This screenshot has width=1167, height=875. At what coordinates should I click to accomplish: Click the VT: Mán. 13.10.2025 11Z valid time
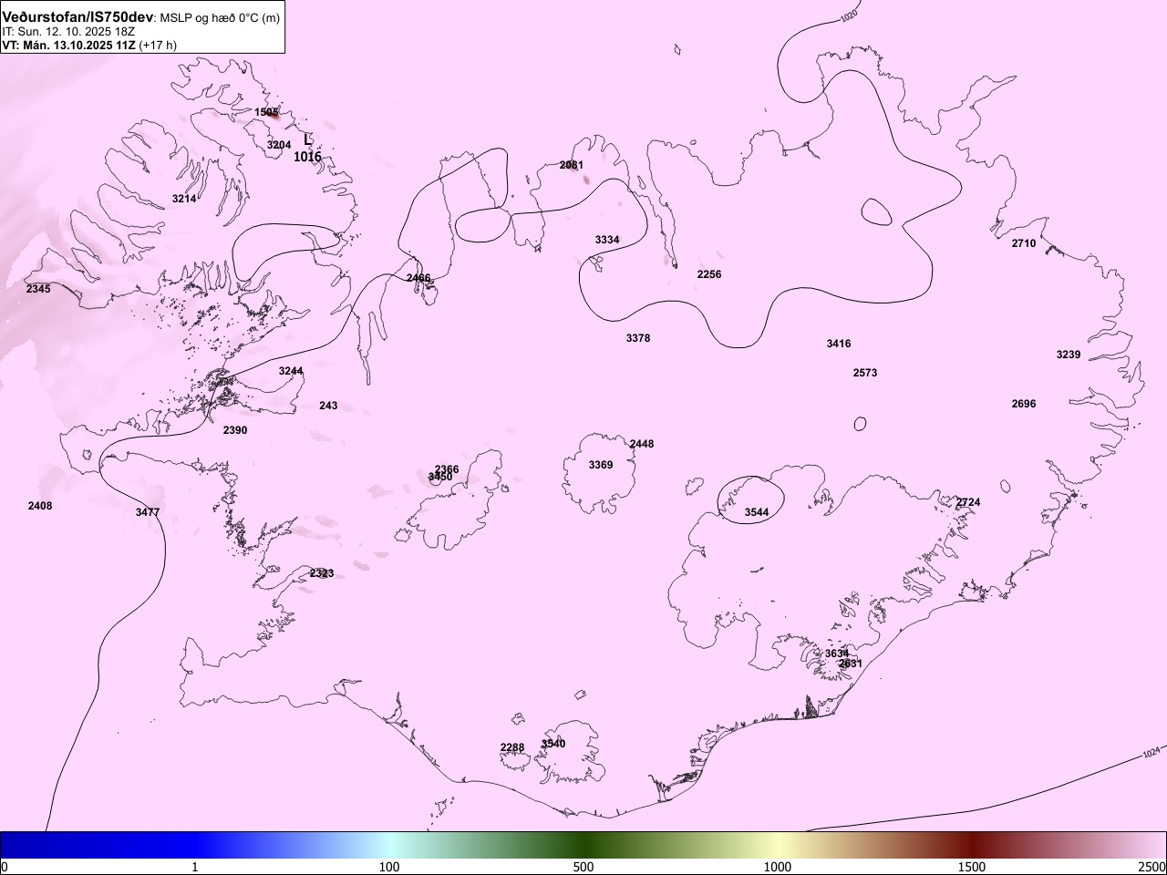coord(70,45)
